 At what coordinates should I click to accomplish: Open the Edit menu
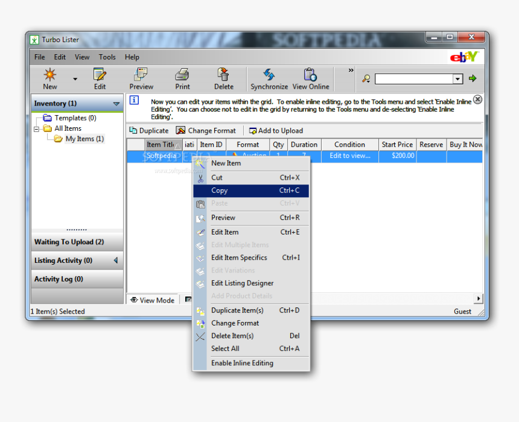tap(60, 57)
